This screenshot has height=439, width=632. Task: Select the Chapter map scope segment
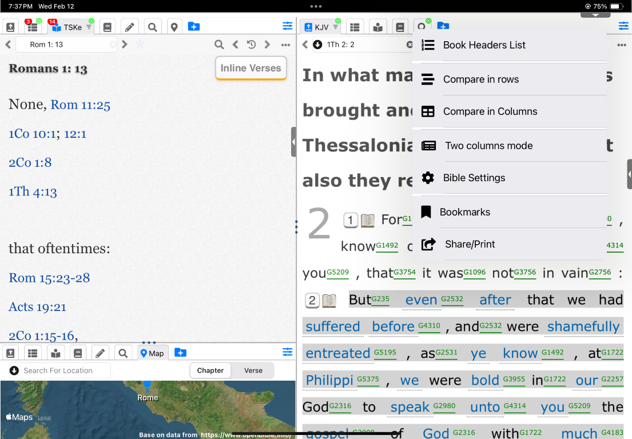pyautogui.click(x=210, y=370)
